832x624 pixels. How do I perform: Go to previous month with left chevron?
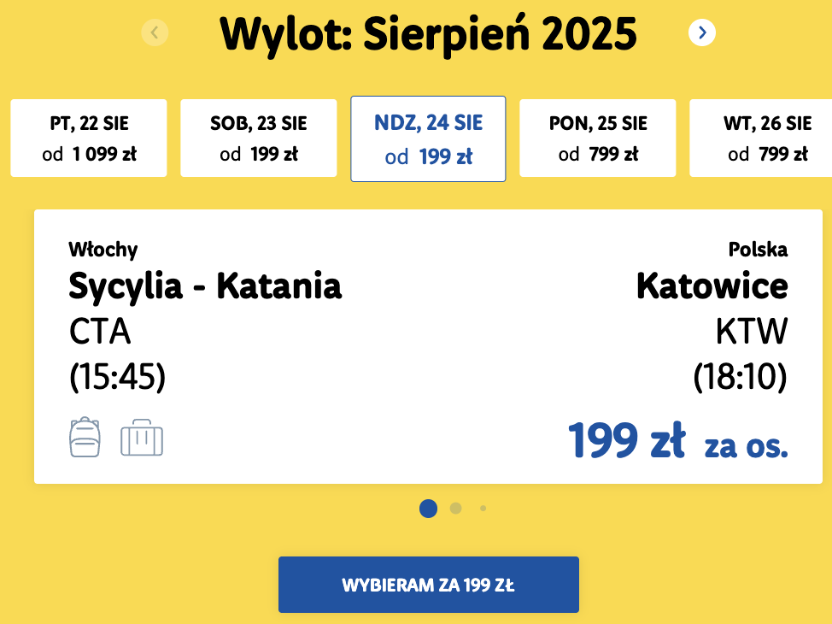tap(155, 33)
